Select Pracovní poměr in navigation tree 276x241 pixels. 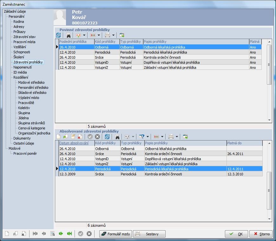click(x=25, y=153)
